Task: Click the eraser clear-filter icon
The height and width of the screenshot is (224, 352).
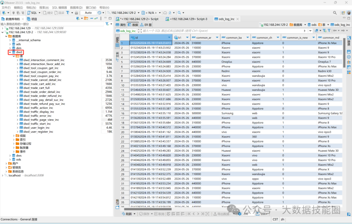Action: pyautogui.click(x=316, y=31)
